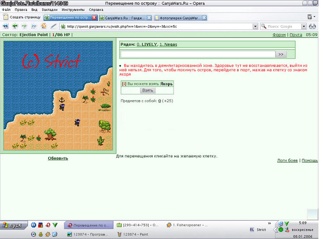323x239 pixels.
Task: Send chat message with >> button
Action: click(281, 54)
